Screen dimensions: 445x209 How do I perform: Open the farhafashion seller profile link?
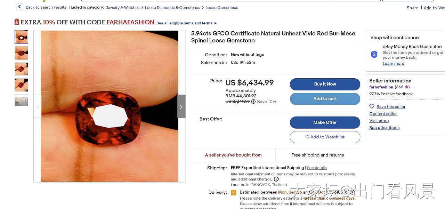[x=381, y=87]
